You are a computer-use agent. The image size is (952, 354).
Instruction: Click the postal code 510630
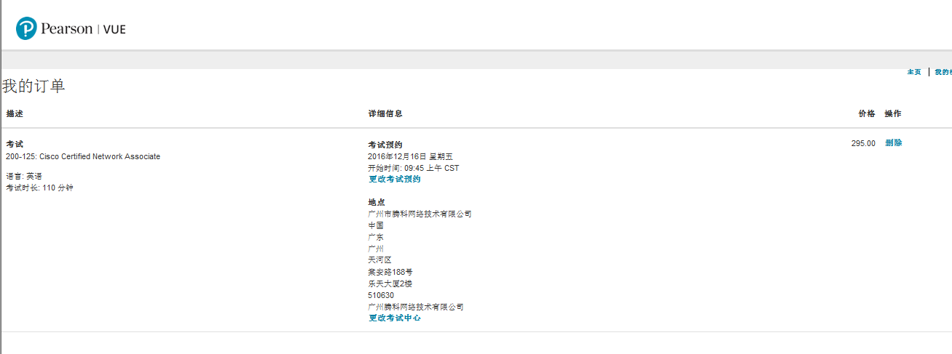click(x=381, y=295)
